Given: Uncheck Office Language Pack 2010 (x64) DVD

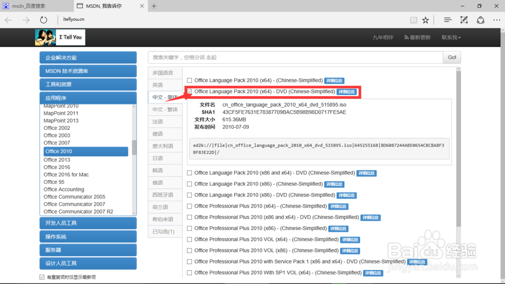Looking at the screenshot, I should [x=189, y=91].
